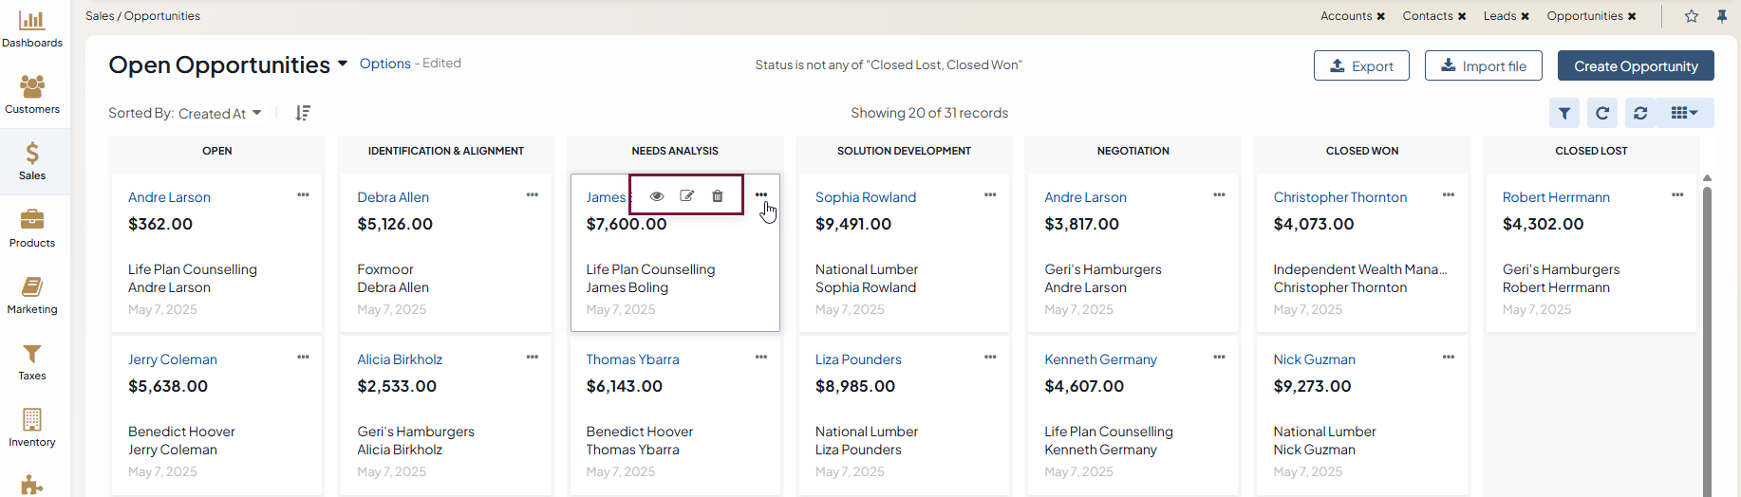Toggle the favorite star icon
1741x497 pixels.
click(x=1692, y=16)
